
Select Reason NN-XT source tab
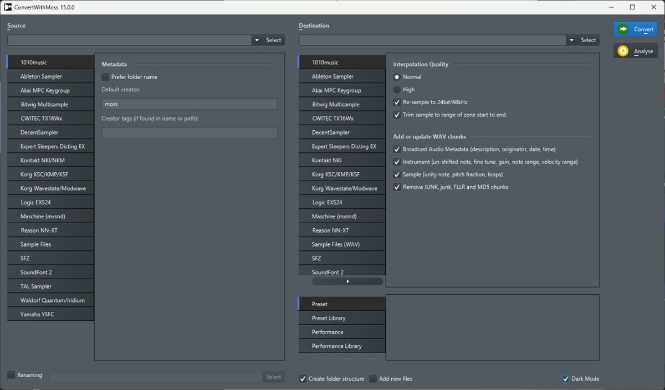pyautogui.click(x=51, y=230)
